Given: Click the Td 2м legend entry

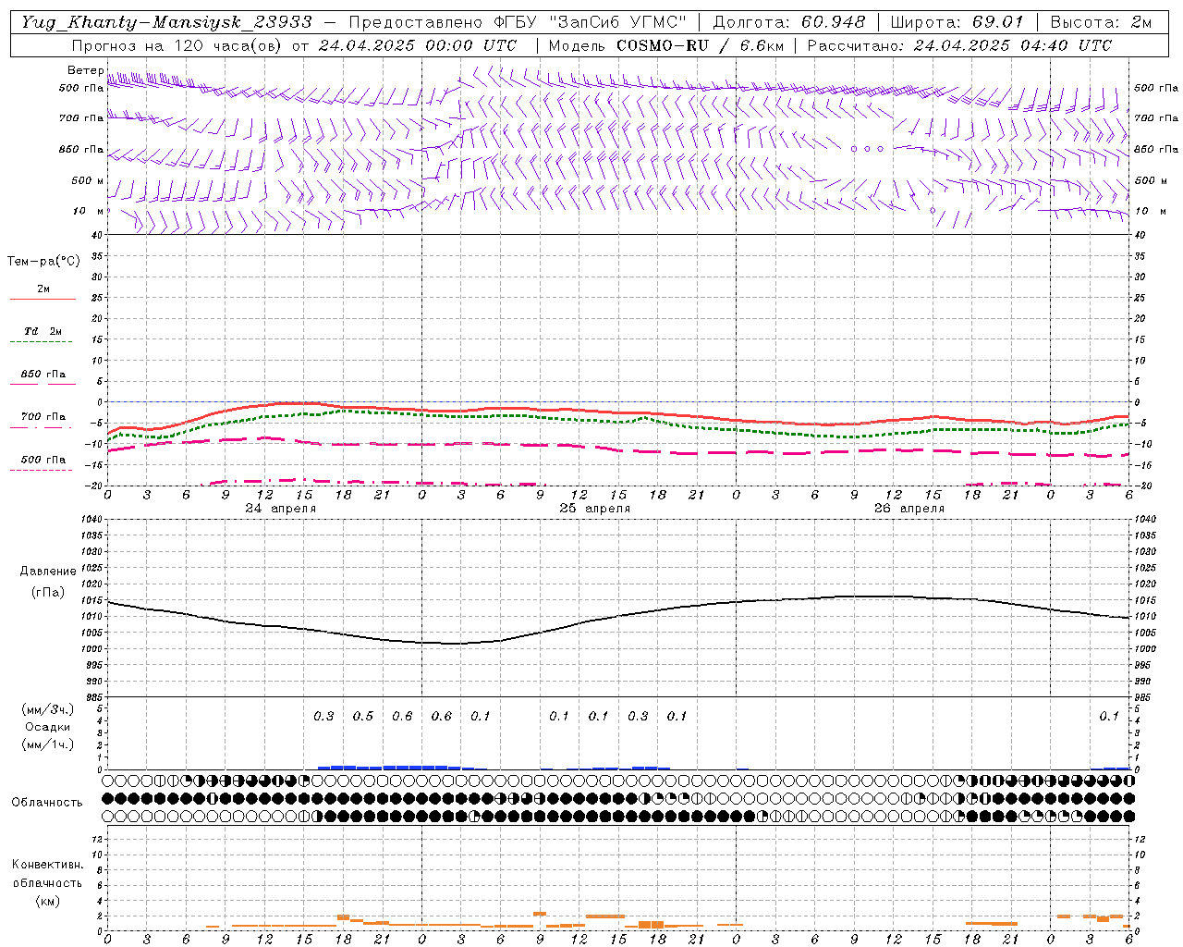Looking at the screenshot, I should point(43,331).
